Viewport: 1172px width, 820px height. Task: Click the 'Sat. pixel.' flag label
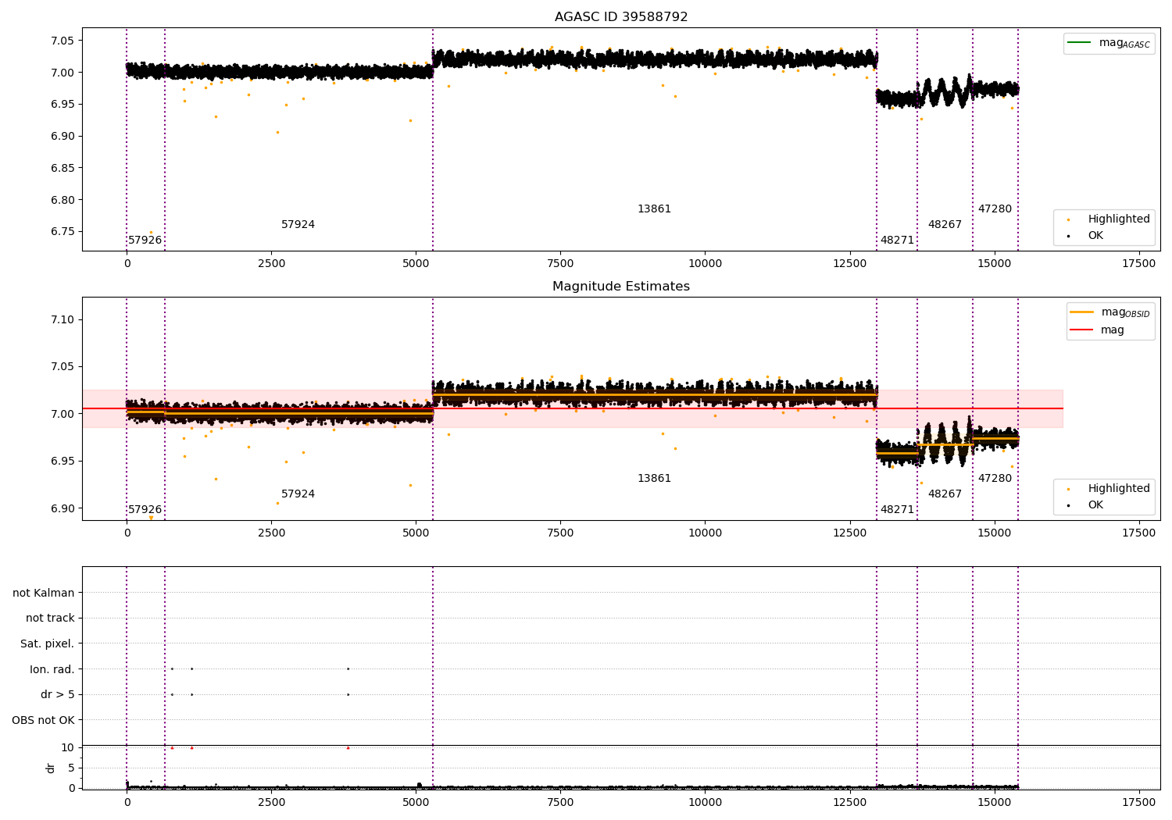point(48,644)
